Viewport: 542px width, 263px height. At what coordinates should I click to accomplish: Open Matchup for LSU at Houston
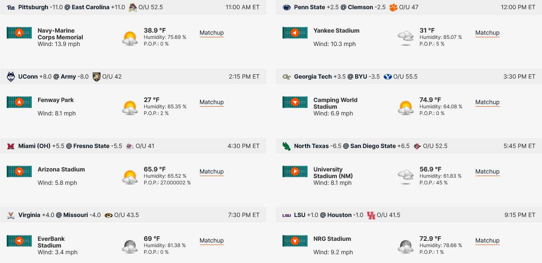click(487, 241)
